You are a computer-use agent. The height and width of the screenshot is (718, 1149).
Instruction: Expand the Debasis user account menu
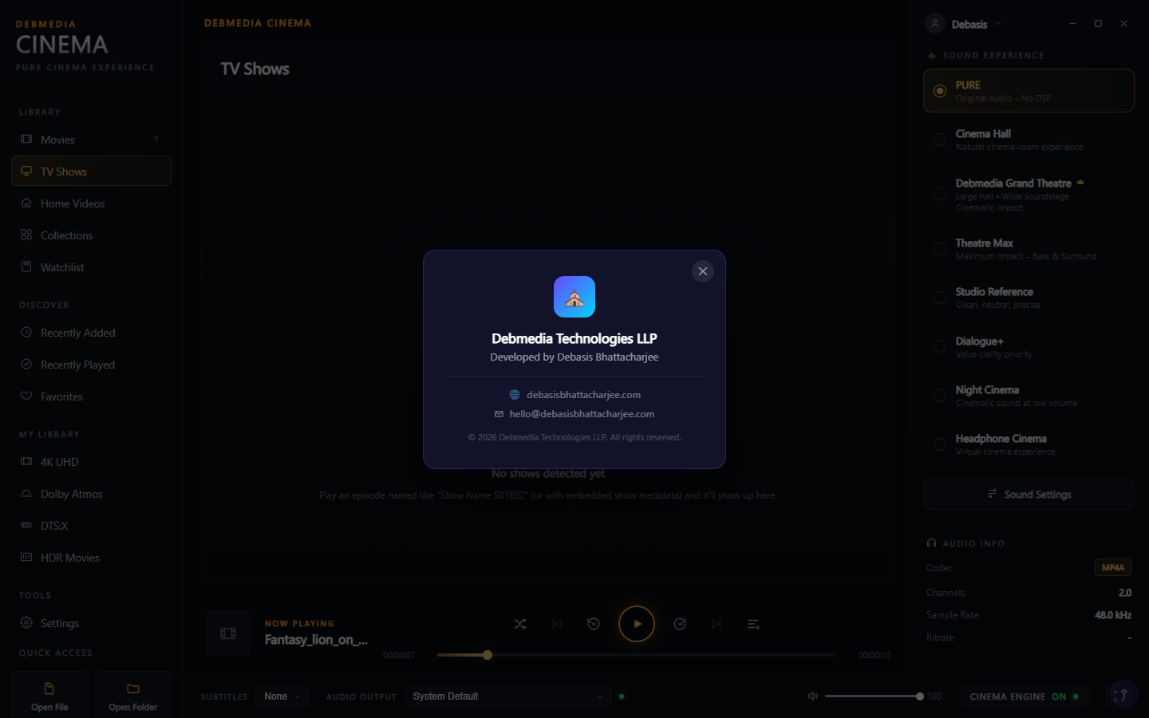click(x=963, y=24)
